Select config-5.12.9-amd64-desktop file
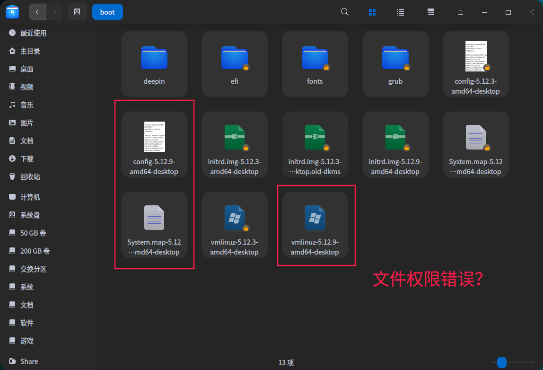The image size is (543, 370). click(x=154, y=144)
